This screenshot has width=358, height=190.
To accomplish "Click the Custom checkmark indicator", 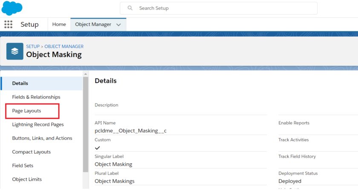I will click(98, 148).
